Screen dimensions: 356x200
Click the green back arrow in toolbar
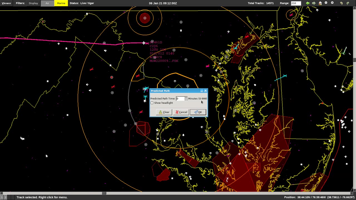coord(307,3)
